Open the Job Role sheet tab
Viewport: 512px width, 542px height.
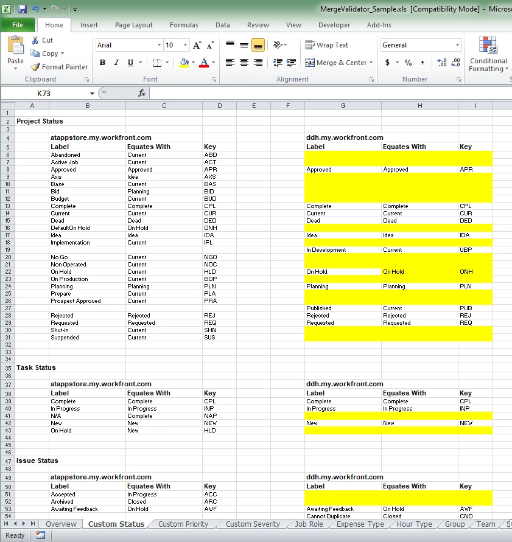(309, 524)
